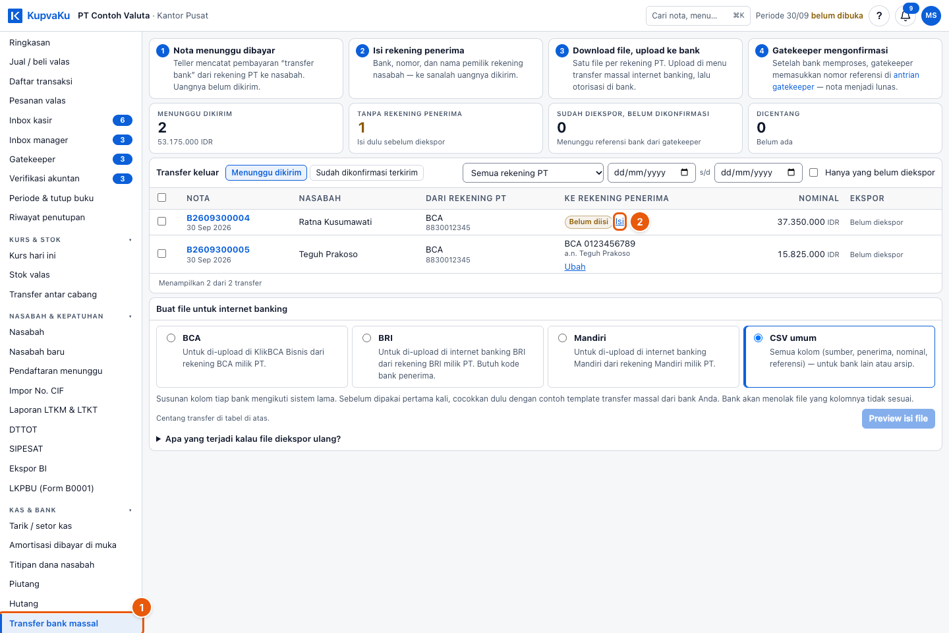This screenshot has width=949, height=633.
Task: Open the MS user avatar menu
Action: [931, 16]
